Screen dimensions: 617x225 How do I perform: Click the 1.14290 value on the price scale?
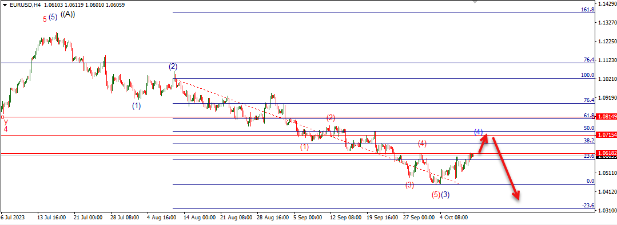[606, 4]
